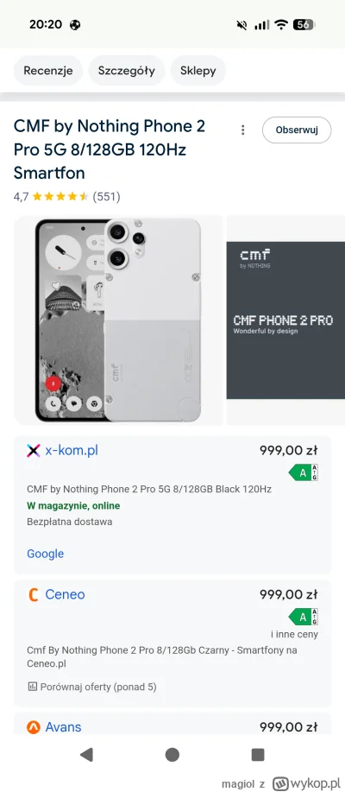Tap the Ceneo store logo icon
This screenshot has width=345, height=792.
pyautogui.click(x=34, y=594)
